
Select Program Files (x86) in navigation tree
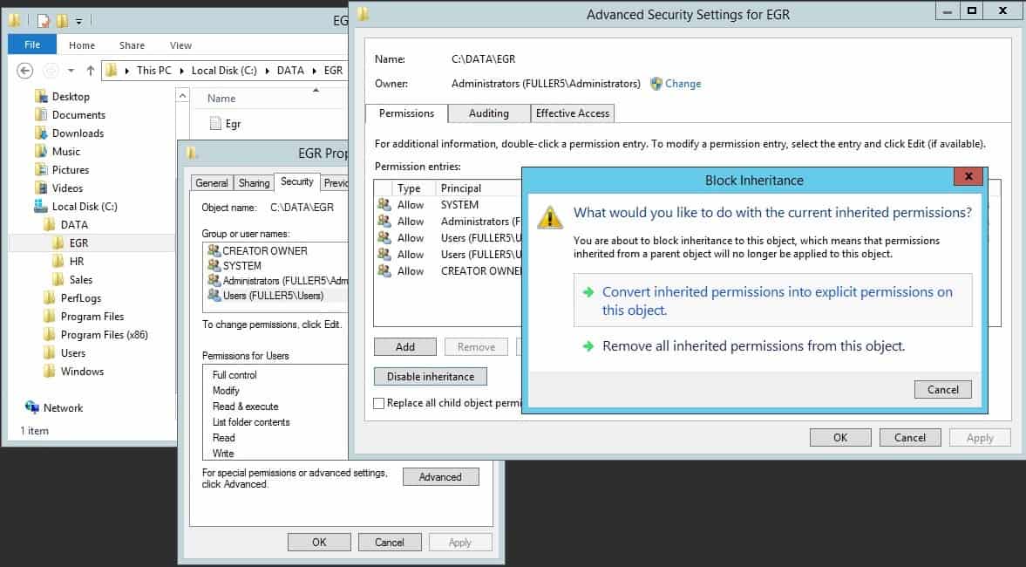[104, 335]
